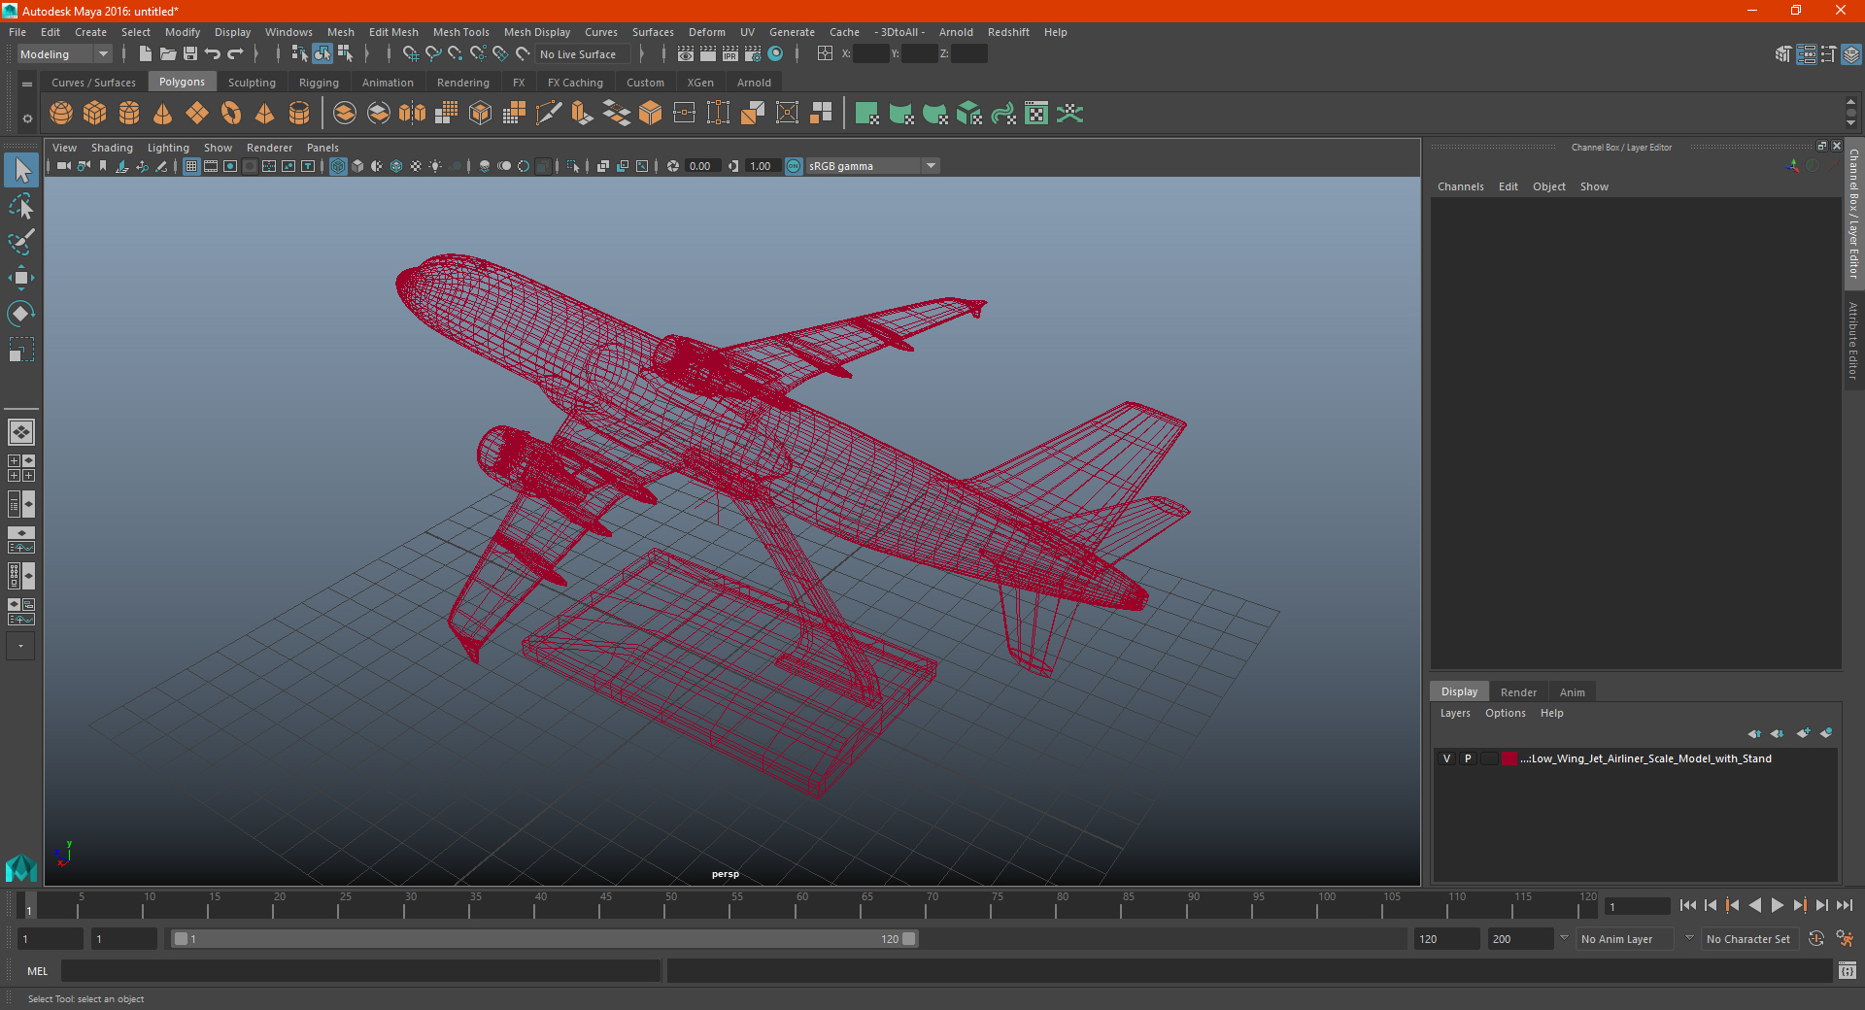Click the current frame input field

(1638, 907)
